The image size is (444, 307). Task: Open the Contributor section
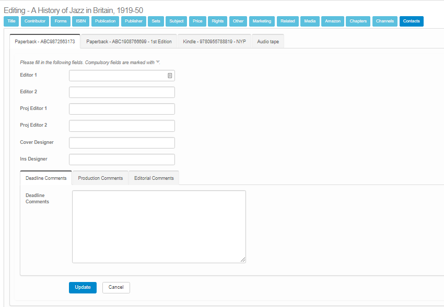tap(35, 21)
